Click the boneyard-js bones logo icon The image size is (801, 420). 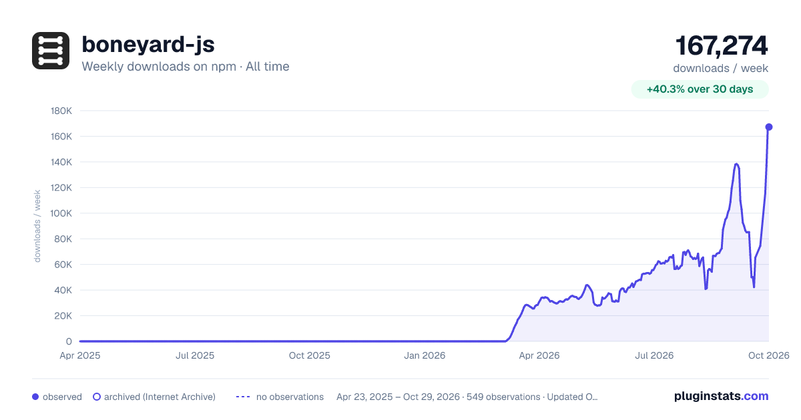tap(51, 51)
